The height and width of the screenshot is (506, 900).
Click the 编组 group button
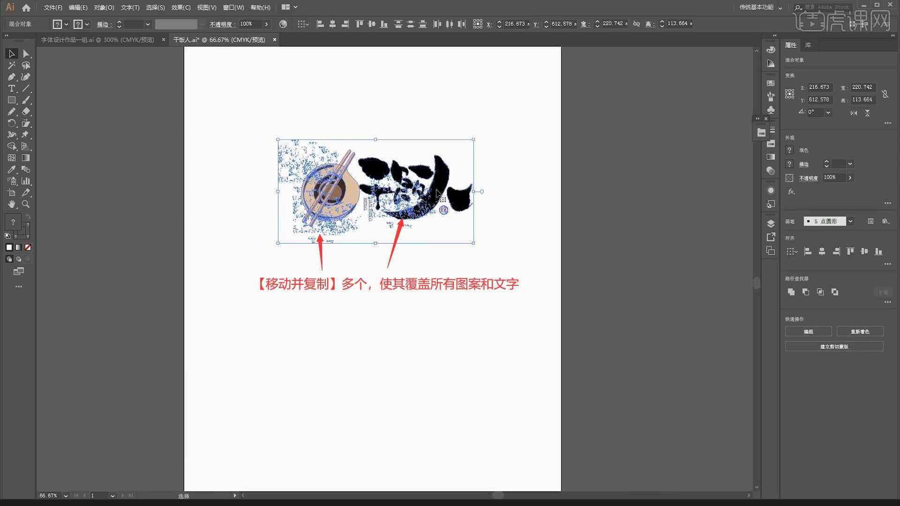click(809, 331)
